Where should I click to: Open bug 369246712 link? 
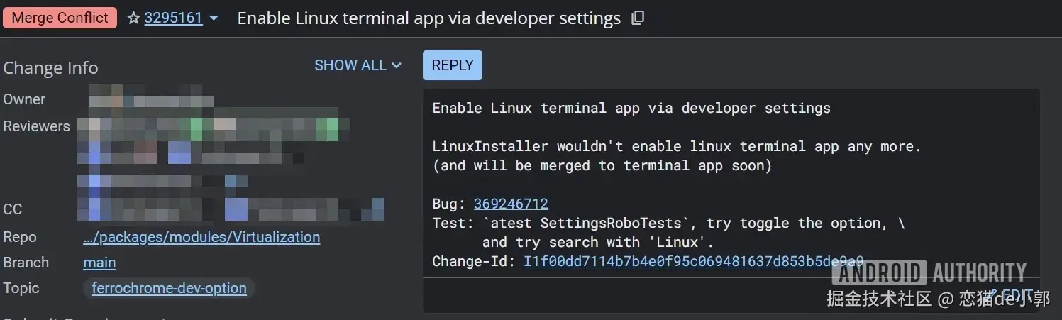(511, 204)
